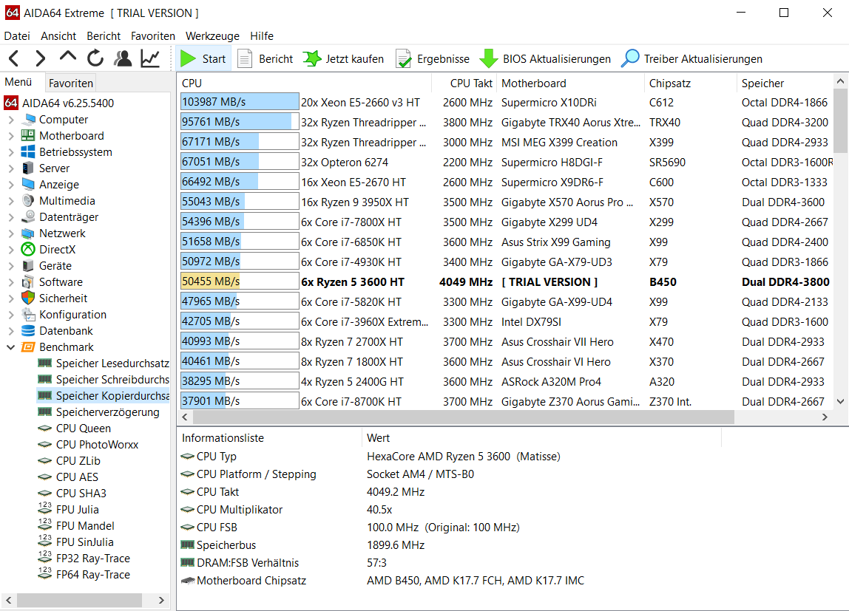Open the Ansicht menu
The height and width of the screenshot is (611, 849).
click(58, 35)
